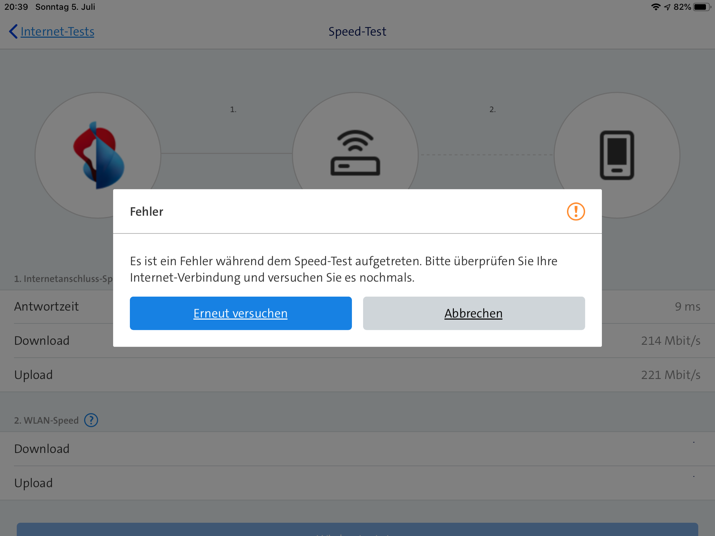Select the Upload 221 Mbit/s row

(x=357, y=375)
